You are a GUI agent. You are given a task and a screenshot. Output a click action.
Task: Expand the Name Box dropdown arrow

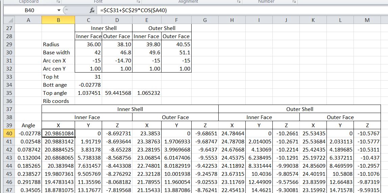click(60, 10)
